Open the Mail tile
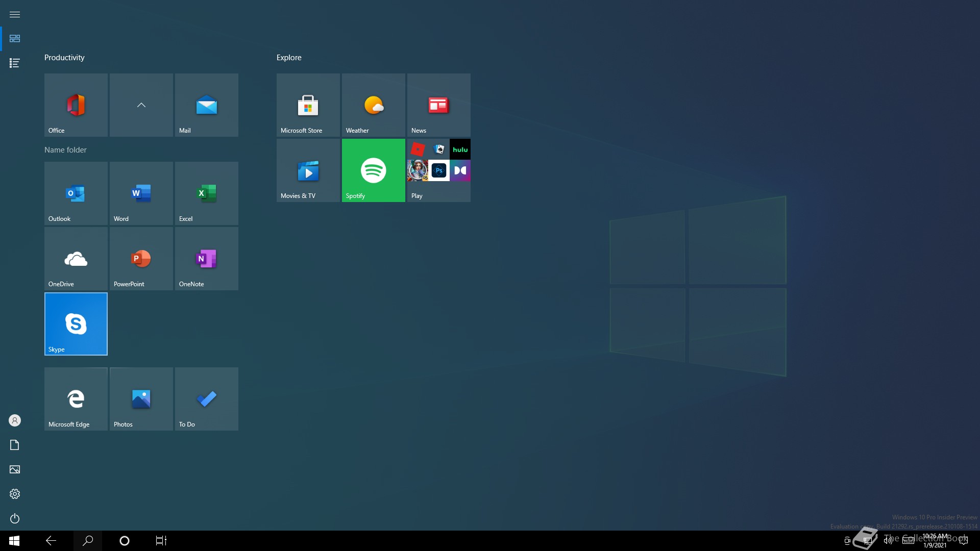This screenshot has width=980, height=551. [206, 105]
